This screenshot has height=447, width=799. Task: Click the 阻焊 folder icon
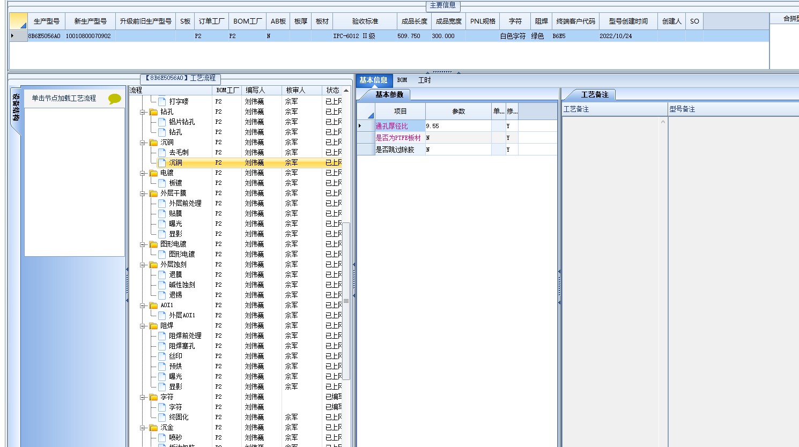pos(153,326)
